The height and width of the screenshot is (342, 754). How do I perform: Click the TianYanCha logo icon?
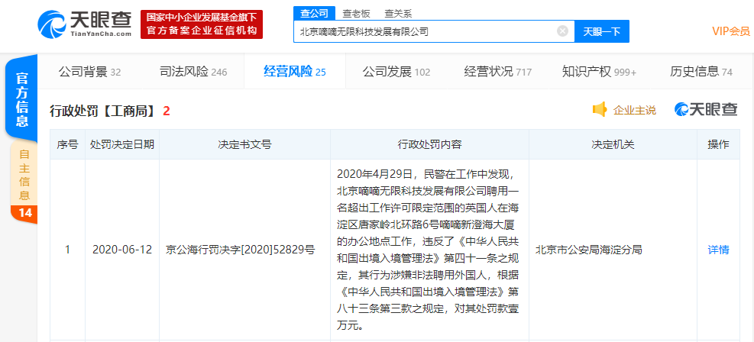click(52, 24)
